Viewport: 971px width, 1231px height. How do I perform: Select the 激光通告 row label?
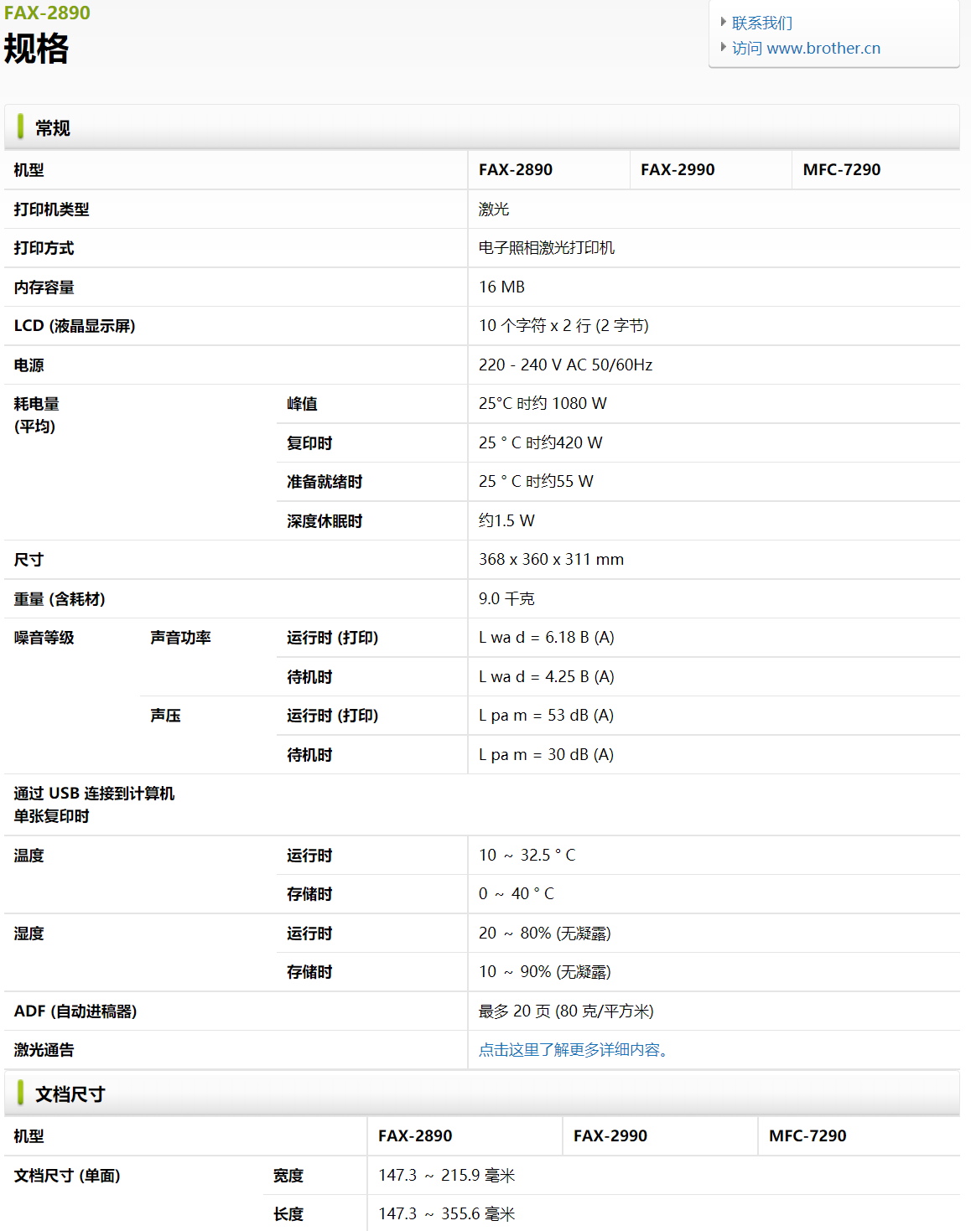click(x=44, y=1050)
